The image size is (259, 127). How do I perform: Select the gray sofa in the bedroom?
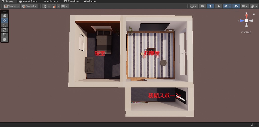[x=89, y=65]
